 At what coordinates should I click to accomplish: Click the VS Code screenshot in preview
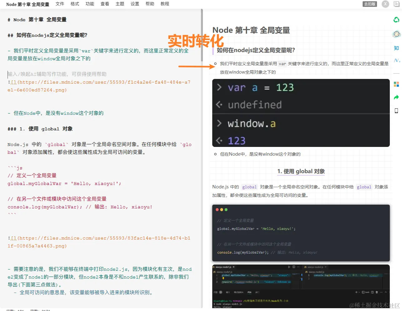coord(301,286)
